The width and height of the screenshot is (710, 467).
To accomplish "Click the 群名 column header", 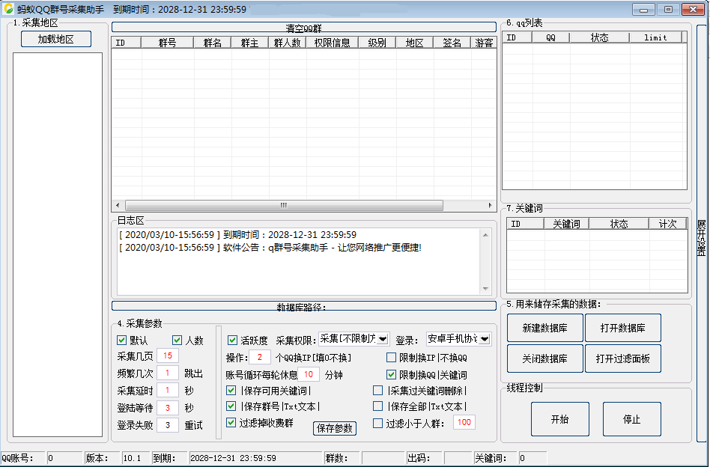I will coord(213,43).
